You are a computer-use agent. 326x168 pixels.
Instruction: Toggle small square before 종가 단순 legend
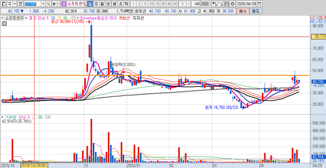point(27,18)
